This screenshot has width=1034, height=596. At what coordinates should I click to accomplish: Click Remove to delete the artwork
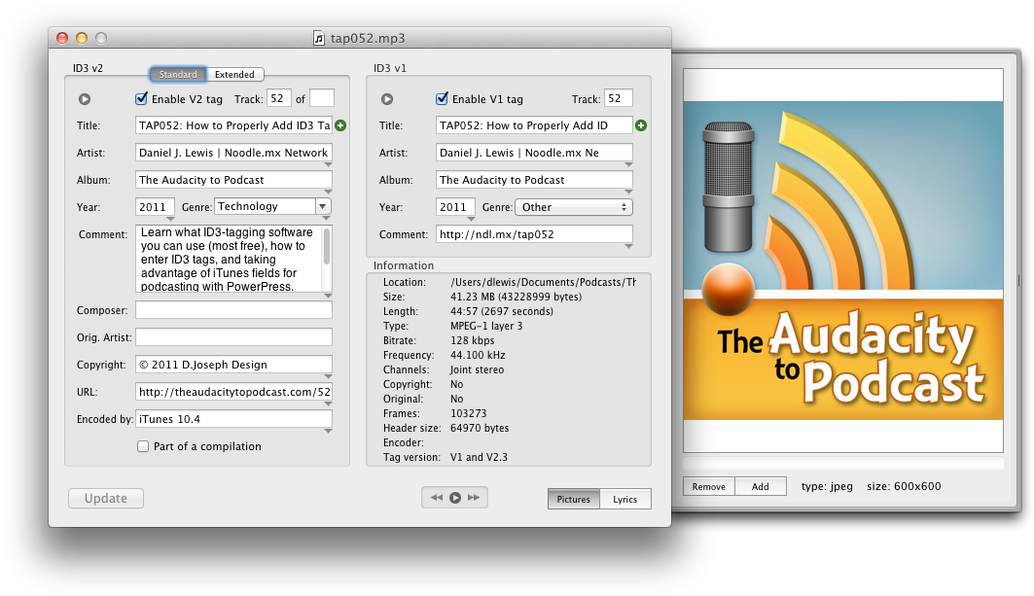[708, 486]
